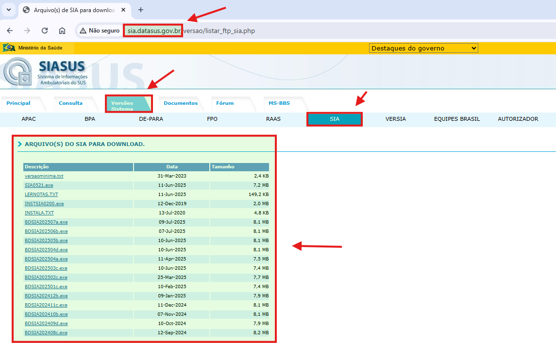Click the browser back arrow
Screen dimensions: 556x343
[x=10, y=31]
